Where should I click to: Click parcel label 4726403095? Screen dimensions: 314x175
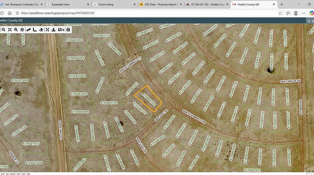(77, 76)
